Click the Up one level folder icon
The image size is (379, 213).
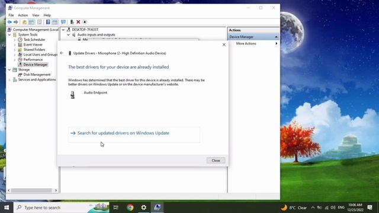24,22
